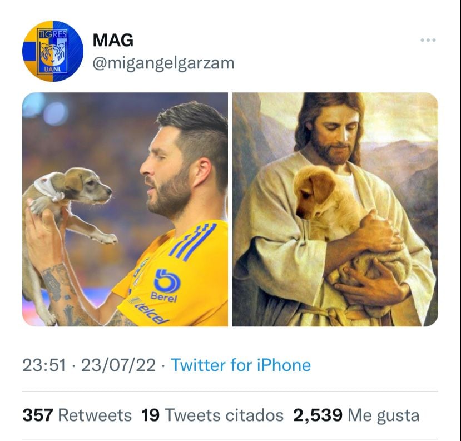
Task: Open the Tigres UANL profile avatar
Action: tap(52, 52)
